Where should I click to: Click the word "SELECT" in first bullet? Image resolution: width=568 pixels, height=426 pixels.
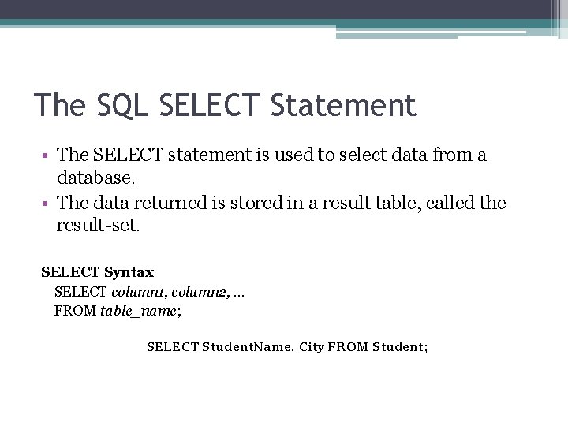pos(128,155)
